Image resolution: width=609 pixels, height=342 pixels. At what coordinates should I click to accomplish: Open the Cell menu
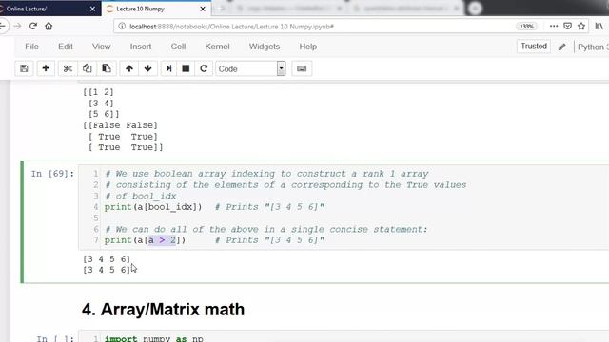178,47
